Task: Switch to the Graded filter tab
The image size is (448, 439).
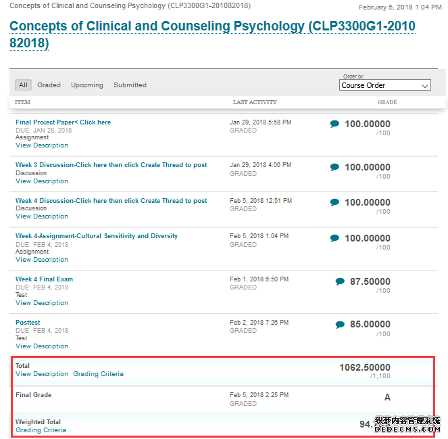Action: click(x=49, y=85)
